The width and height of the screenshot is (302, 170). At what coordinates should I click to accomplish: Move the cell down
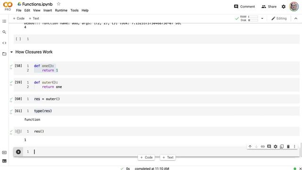[256, 146]
